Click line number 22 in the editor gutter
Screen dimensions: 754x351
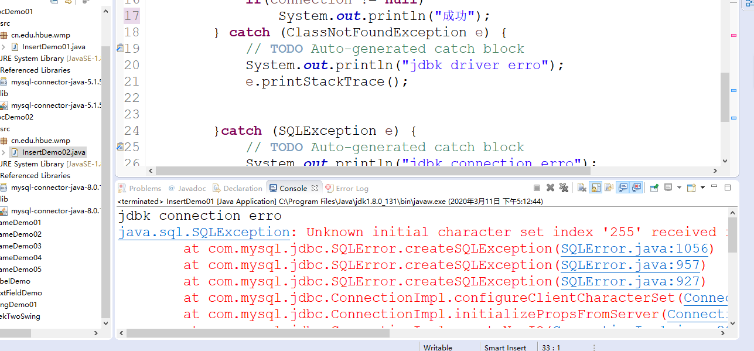tap(132, 98)
